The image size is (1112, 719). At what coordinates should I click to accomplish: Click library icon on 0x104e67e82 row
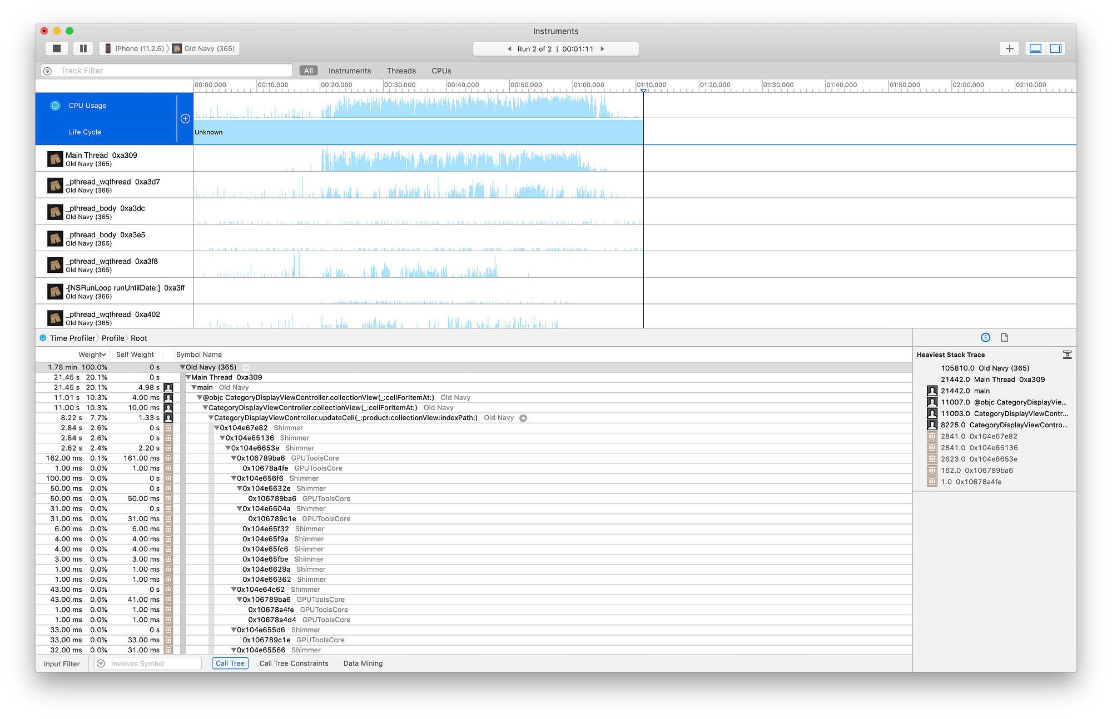pos(168,428)
